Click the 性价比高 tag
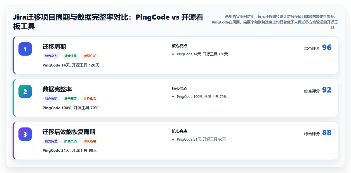Screen dimensions: 351x173 pyautogui.click(x=90, y=99)
